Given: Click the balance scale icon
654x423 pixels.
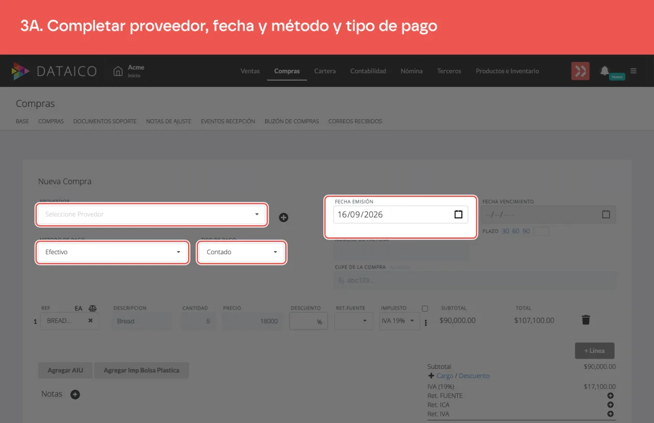Looking at the screenshot, I should click(92, 308).
